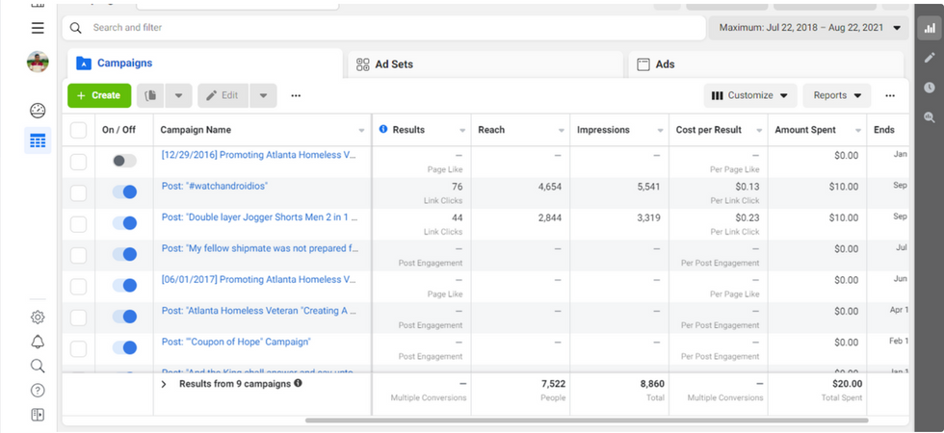Toggle the Atlanta Homeless Veteran Creating switch

[x=124, y=317]
